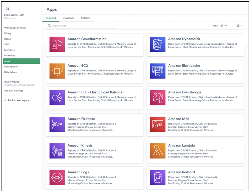Click the Elastic Load Balancer icon

point(57,98)
